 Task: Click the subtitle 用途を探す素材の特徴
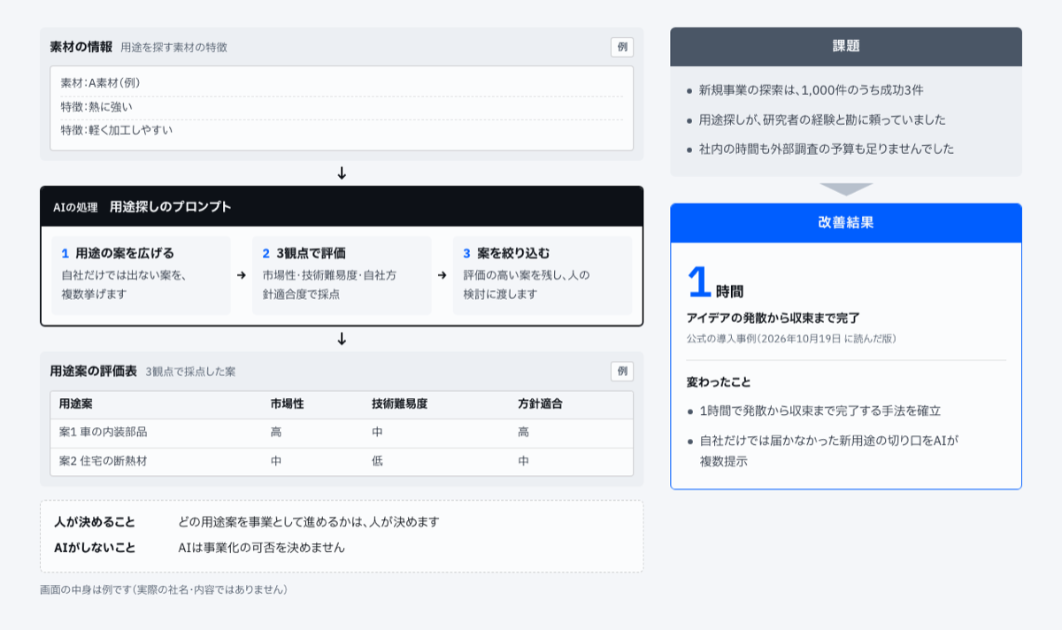point(173,47)
